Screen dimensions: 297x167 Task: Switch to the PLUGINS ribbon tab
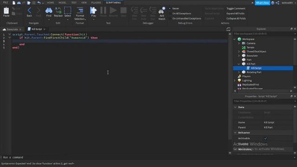pyautogui.click(x=96, y=3)
